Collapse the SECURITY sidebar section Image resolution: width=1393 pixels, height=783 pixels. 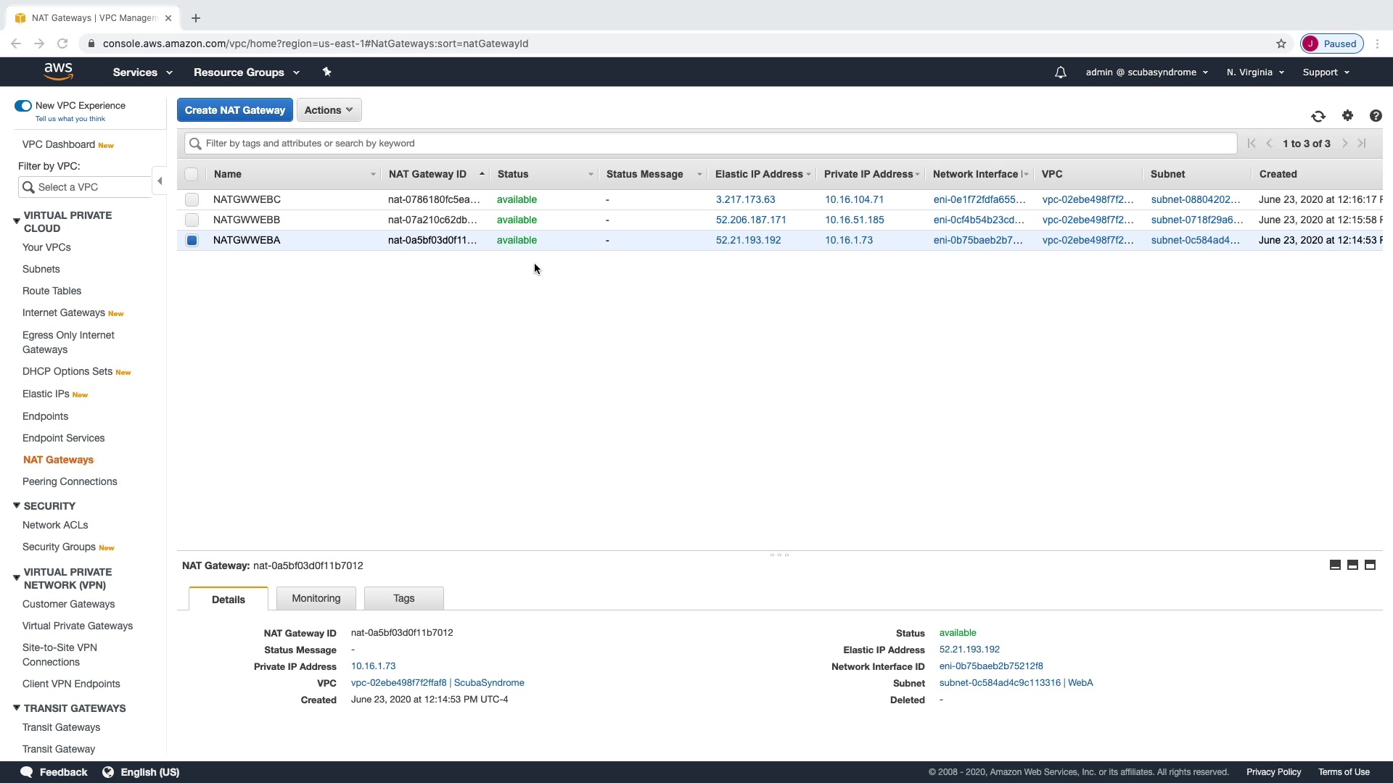pyautogui.click(x=17, y=506)
